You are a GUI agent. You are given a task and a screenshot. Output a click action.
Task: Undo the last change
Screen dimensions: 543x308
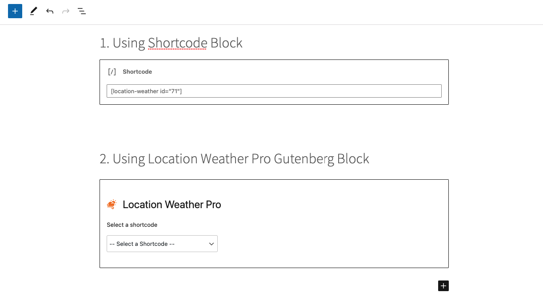(50, 11)
